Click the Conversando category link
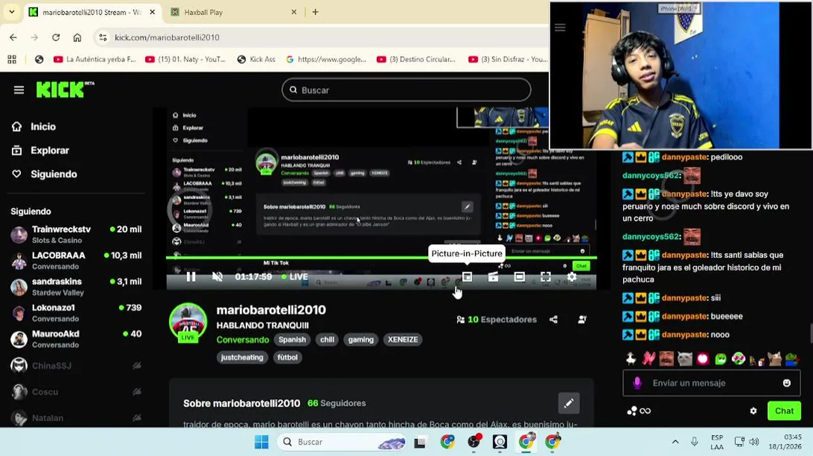 pos(243,339)
